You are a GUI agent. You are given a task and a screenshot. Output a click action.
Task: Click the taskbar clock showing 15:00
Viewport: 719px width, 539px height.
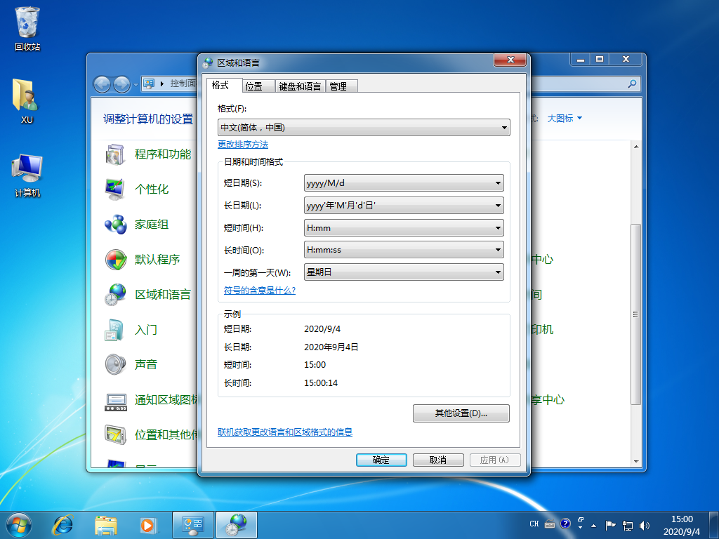tap(682, 525)
